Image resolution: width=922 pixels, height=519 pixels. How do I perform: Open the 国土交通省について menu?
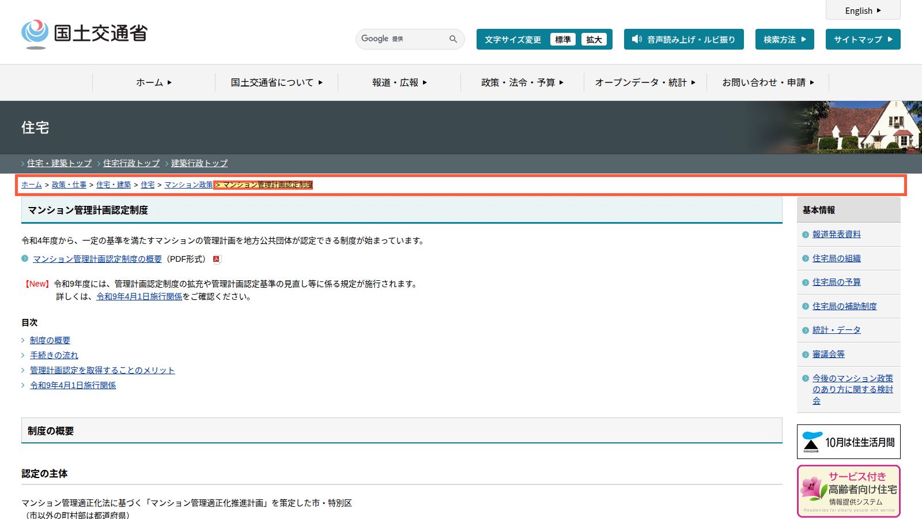click(x=277, y=82)
